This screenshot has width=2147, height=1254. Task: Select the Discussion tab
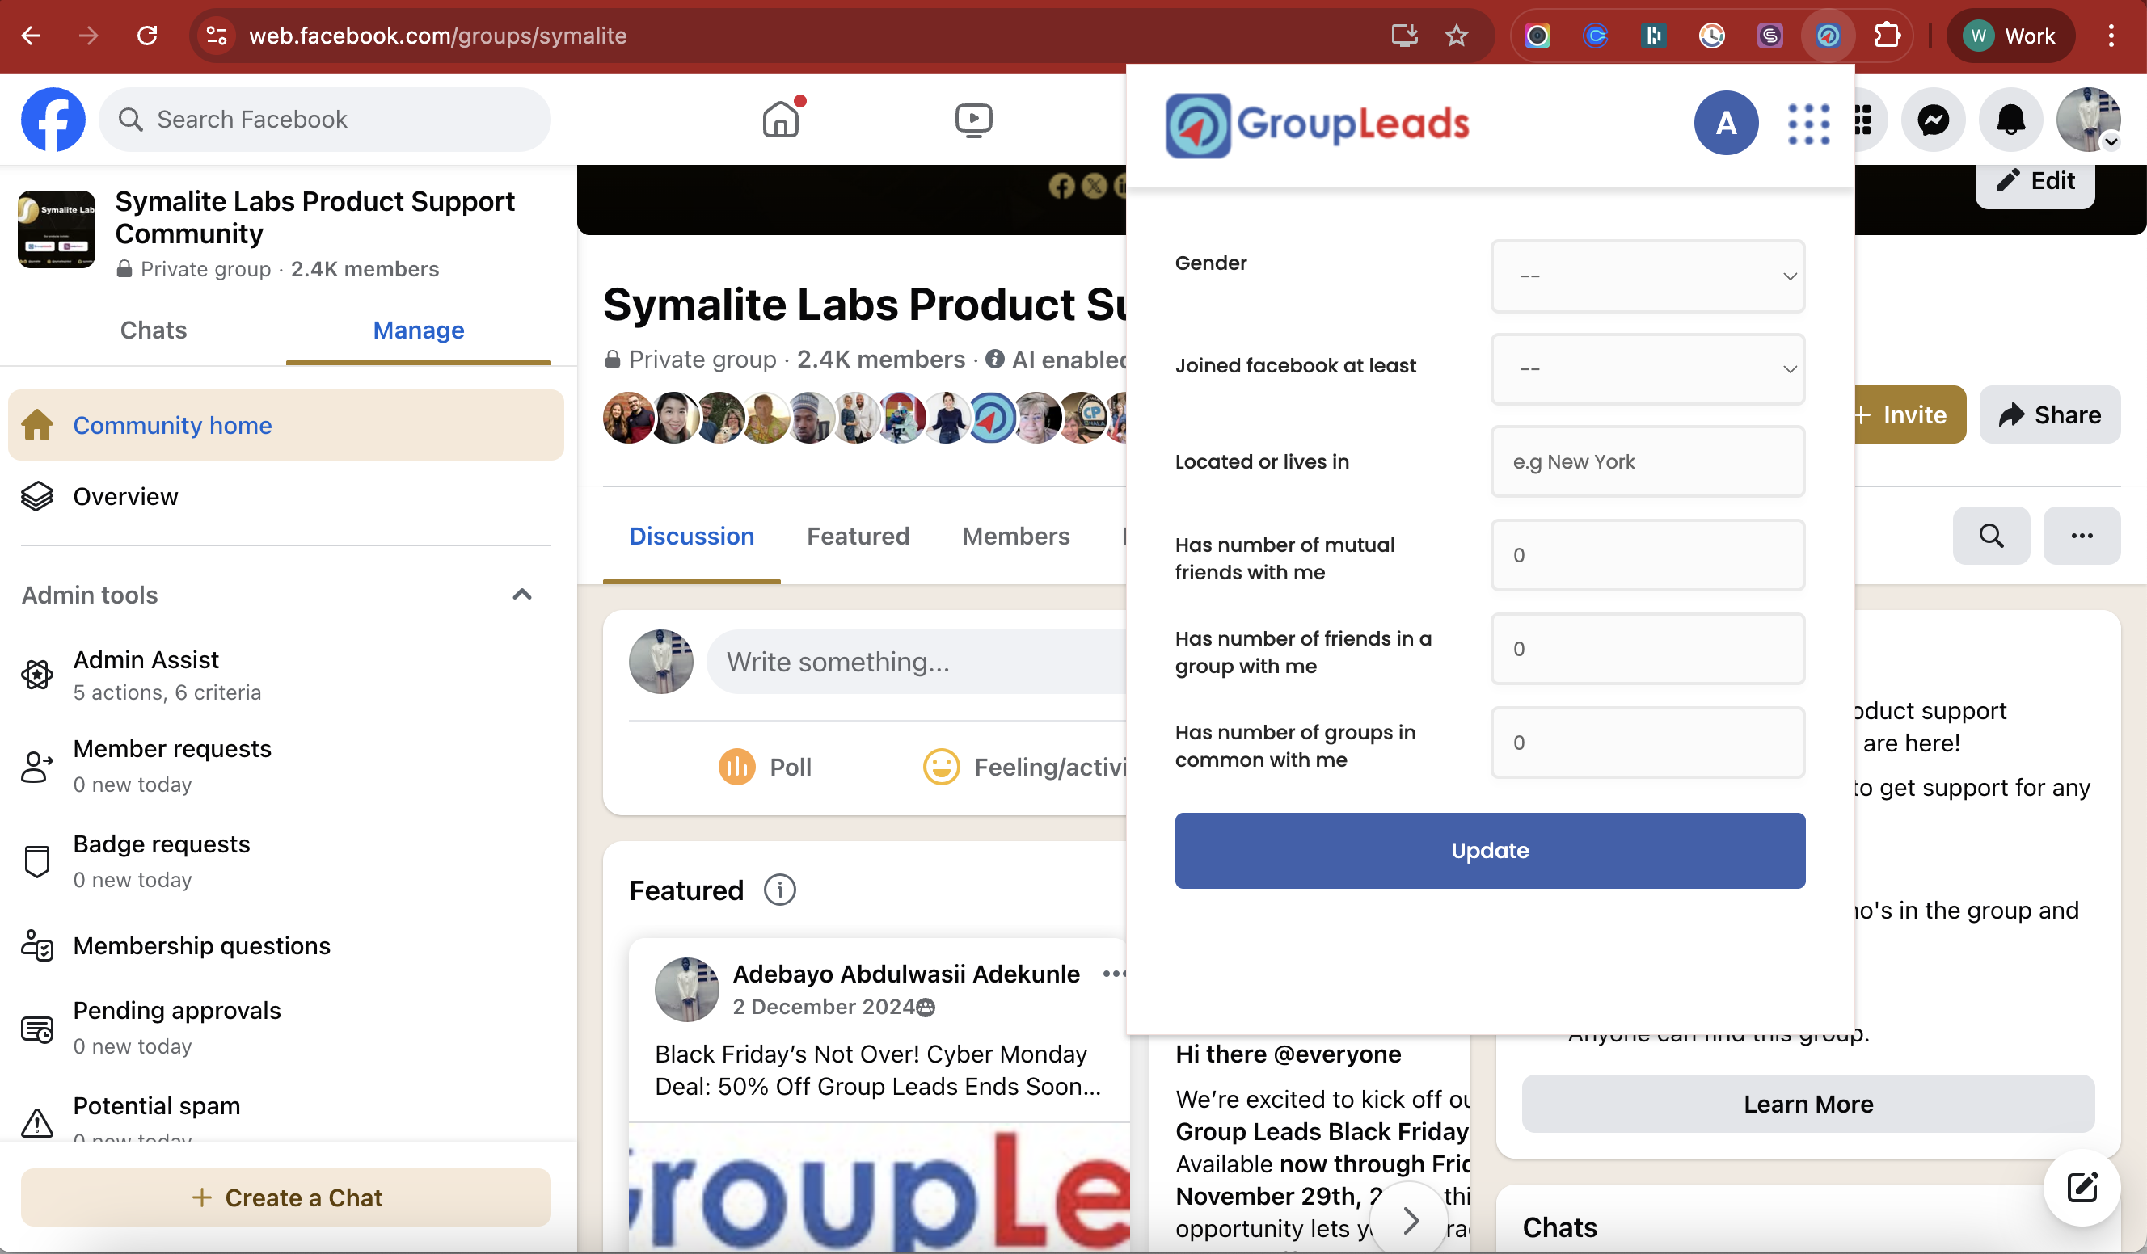coord(692,537)
